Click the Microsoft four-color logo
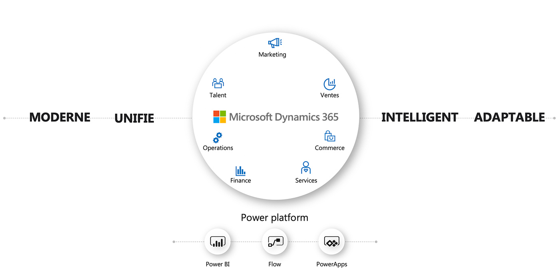559x277 pixels. click(220, 117)
